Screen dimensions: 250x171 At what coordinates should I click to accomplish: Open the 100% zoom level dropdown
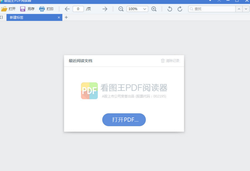[137, 9]
